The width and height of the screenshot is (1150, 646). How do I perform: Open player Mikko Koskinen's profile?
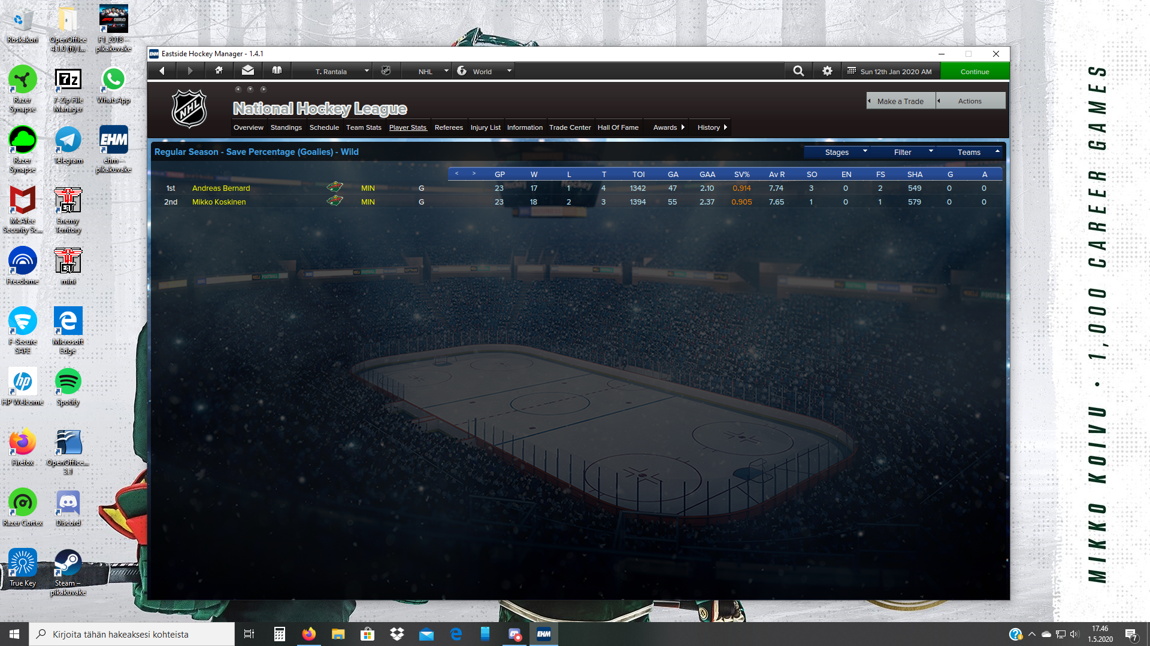219,202
